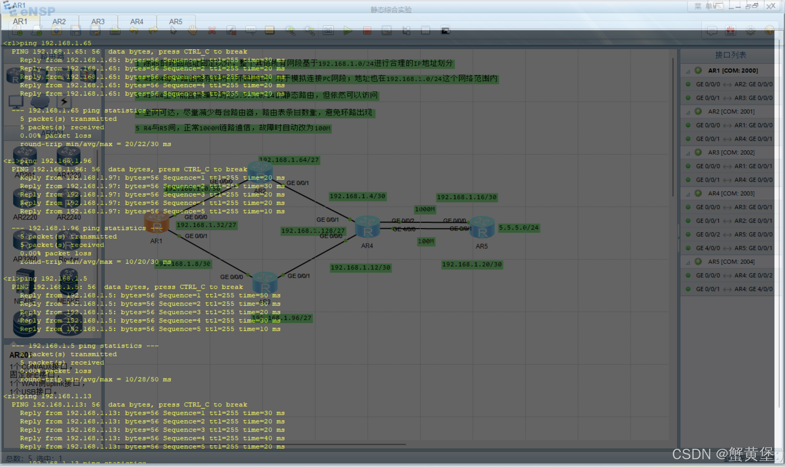Screen dimensions: 785x467
Task: Click the green Start devices play icon
Action: click(348, 31)
